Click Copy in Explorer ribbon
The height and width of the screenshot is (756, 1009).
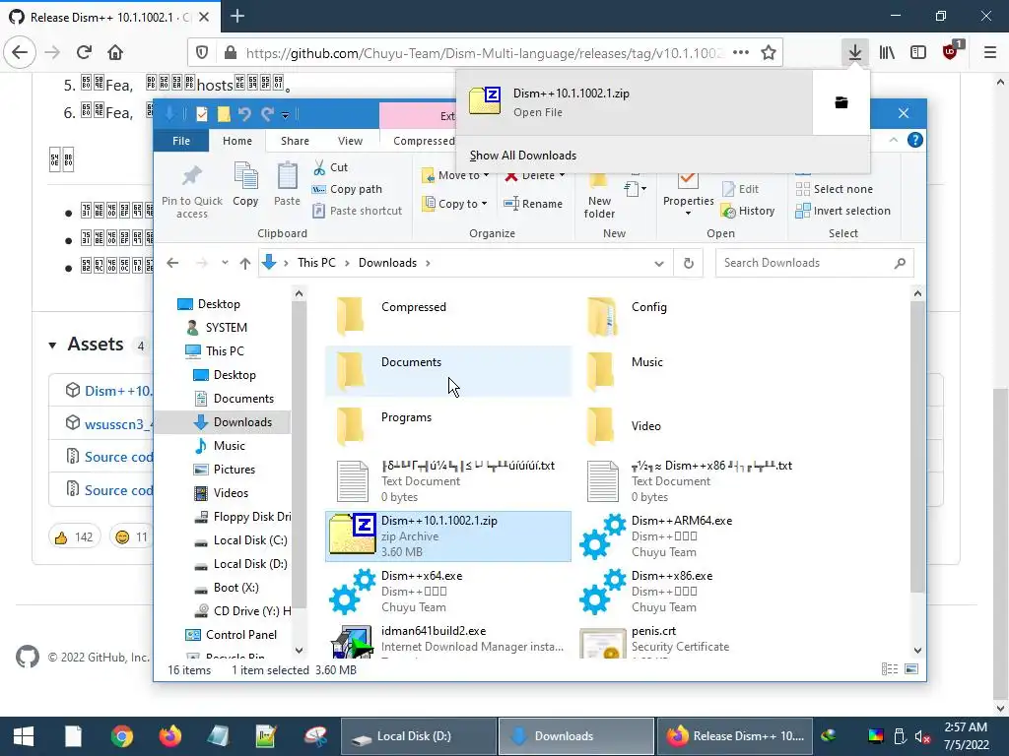click(x=245, y=185)
